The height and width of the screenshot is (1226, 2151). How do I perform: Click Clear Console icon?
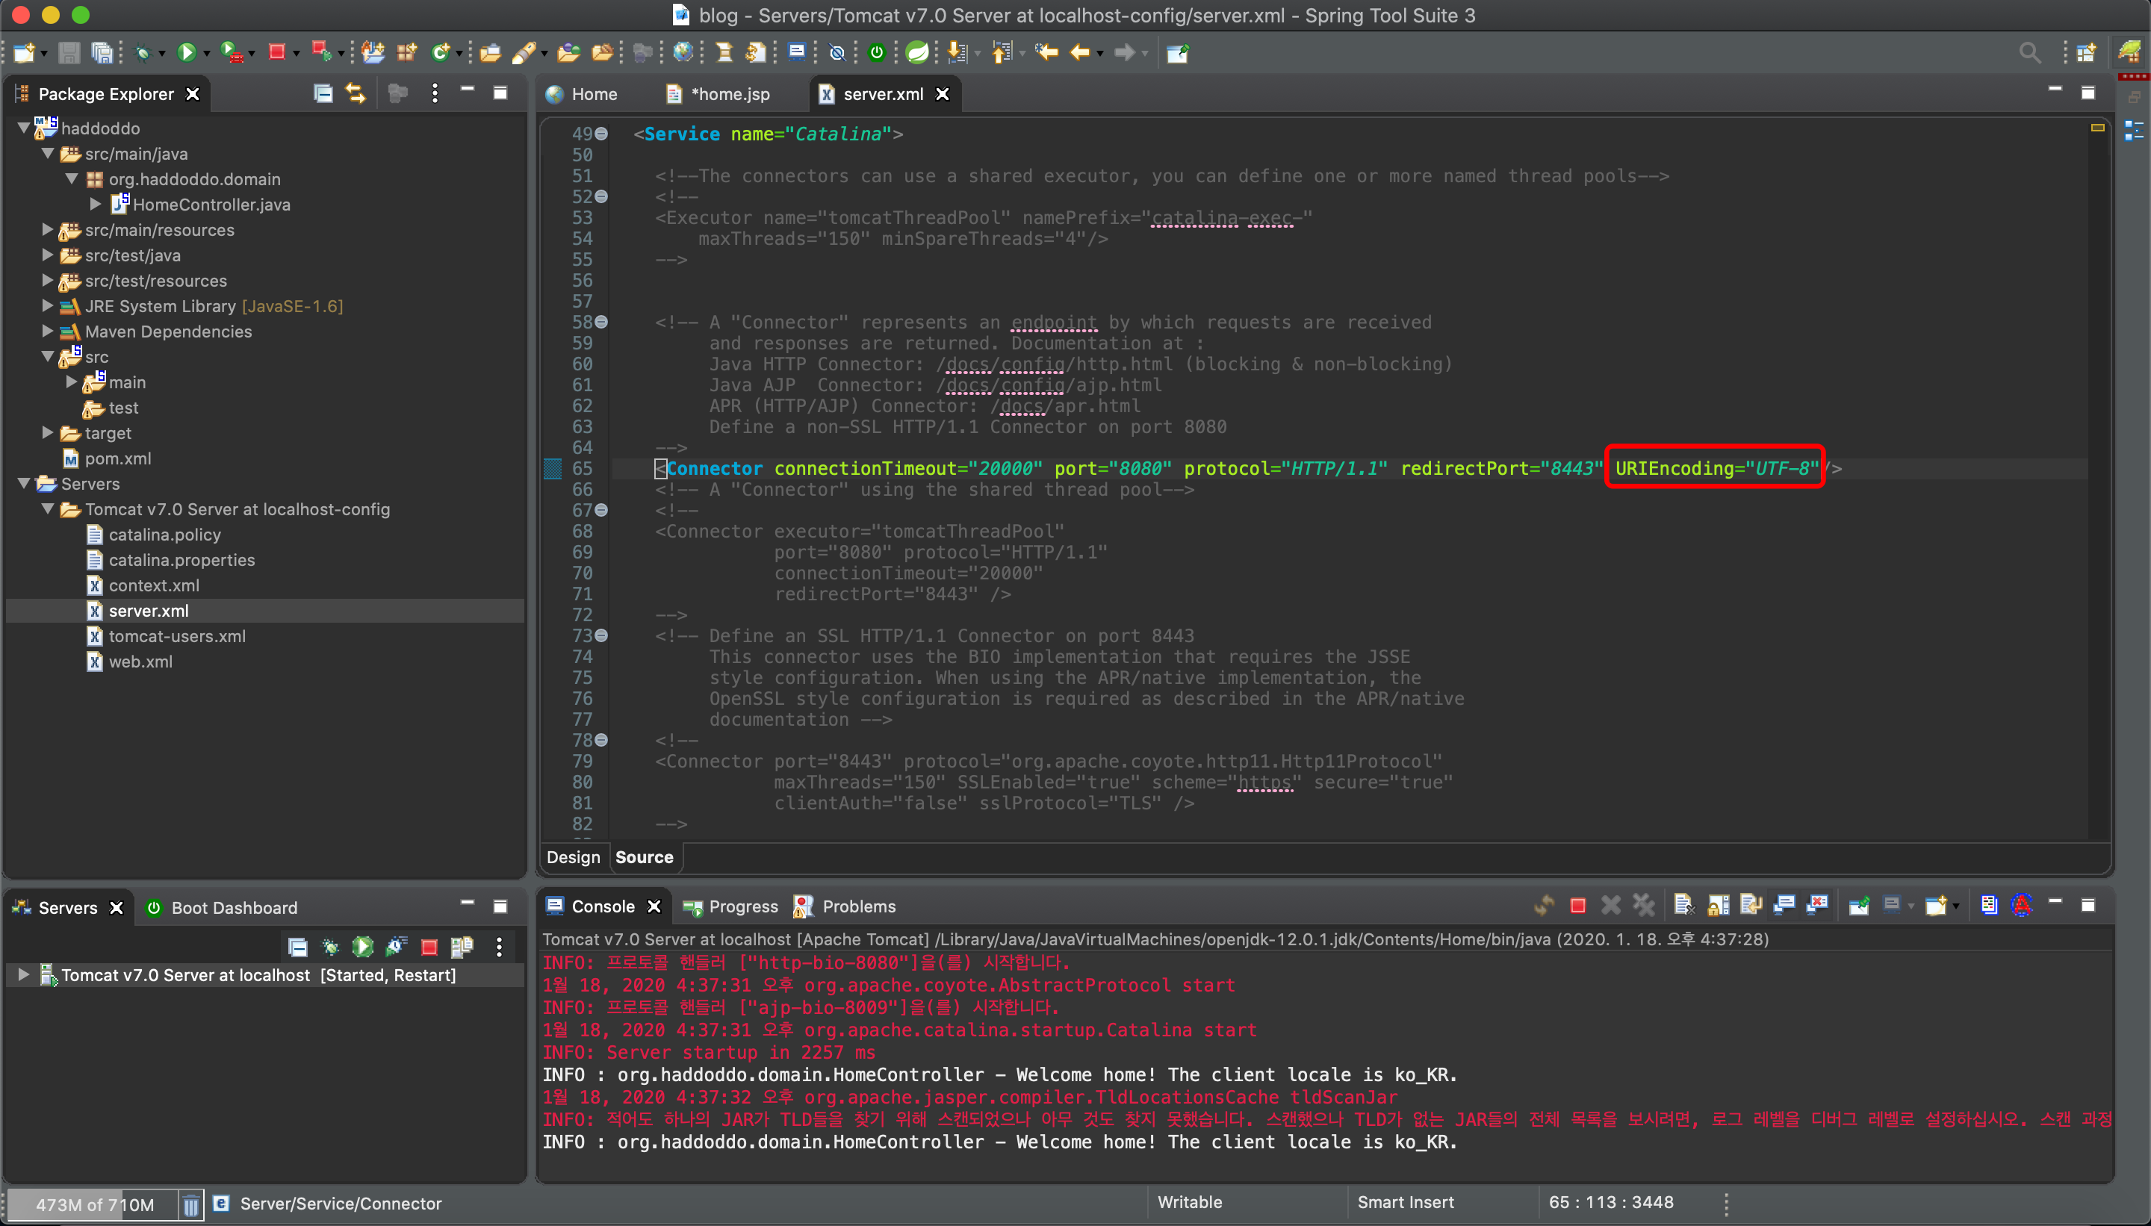pyautogui.click(x=1683, y=906)
